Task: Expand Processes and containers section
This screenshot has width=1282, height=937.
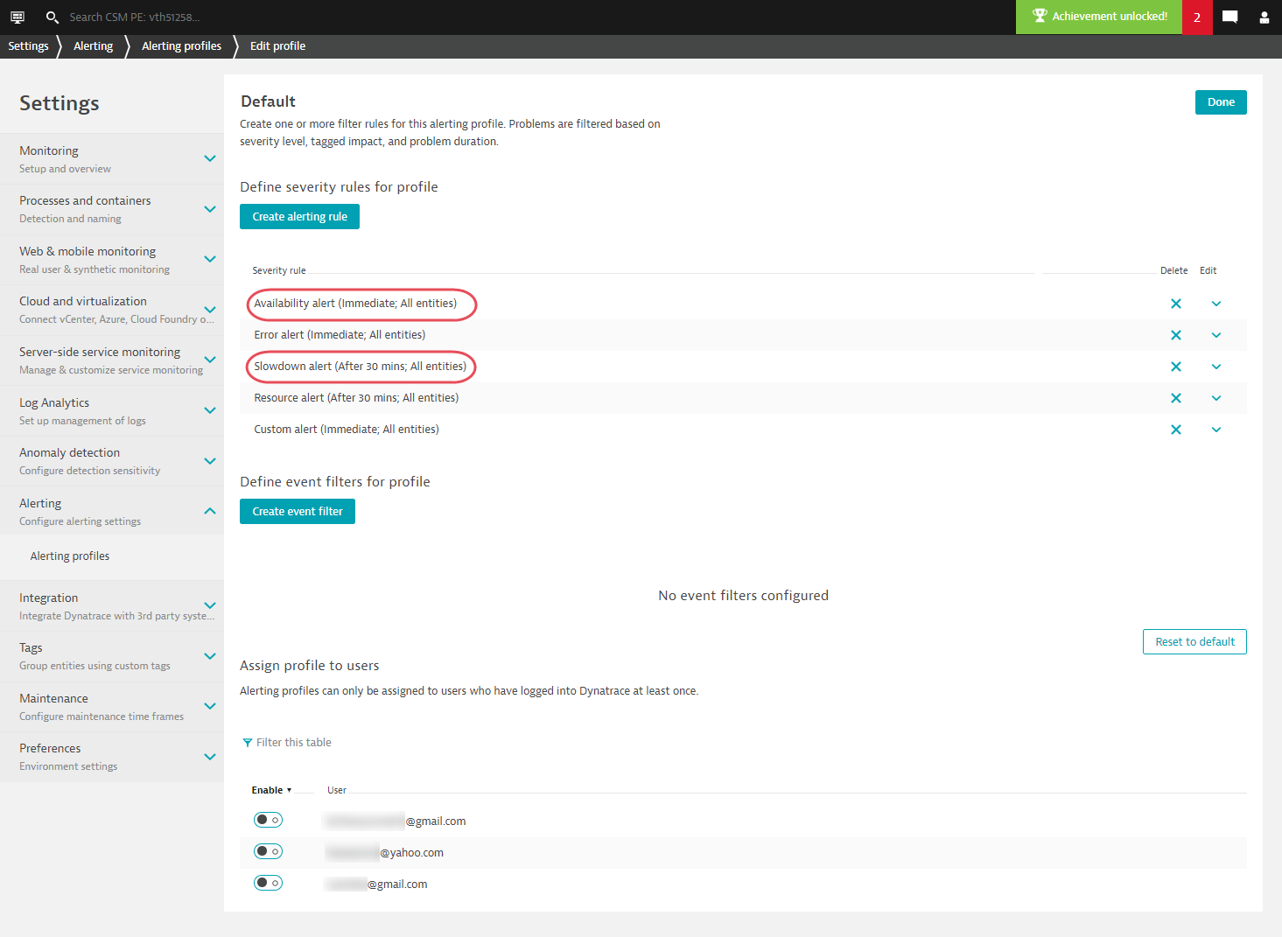Action: (210, 209)
